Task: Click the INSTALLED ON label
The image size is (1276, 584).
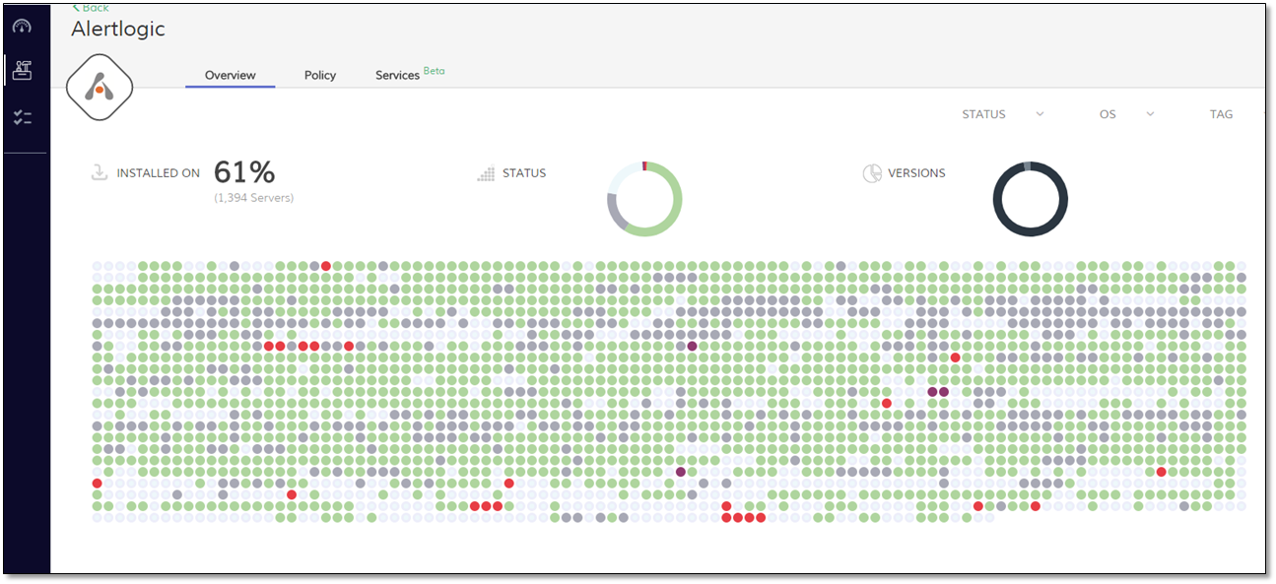Action: [x=159, y=173]
